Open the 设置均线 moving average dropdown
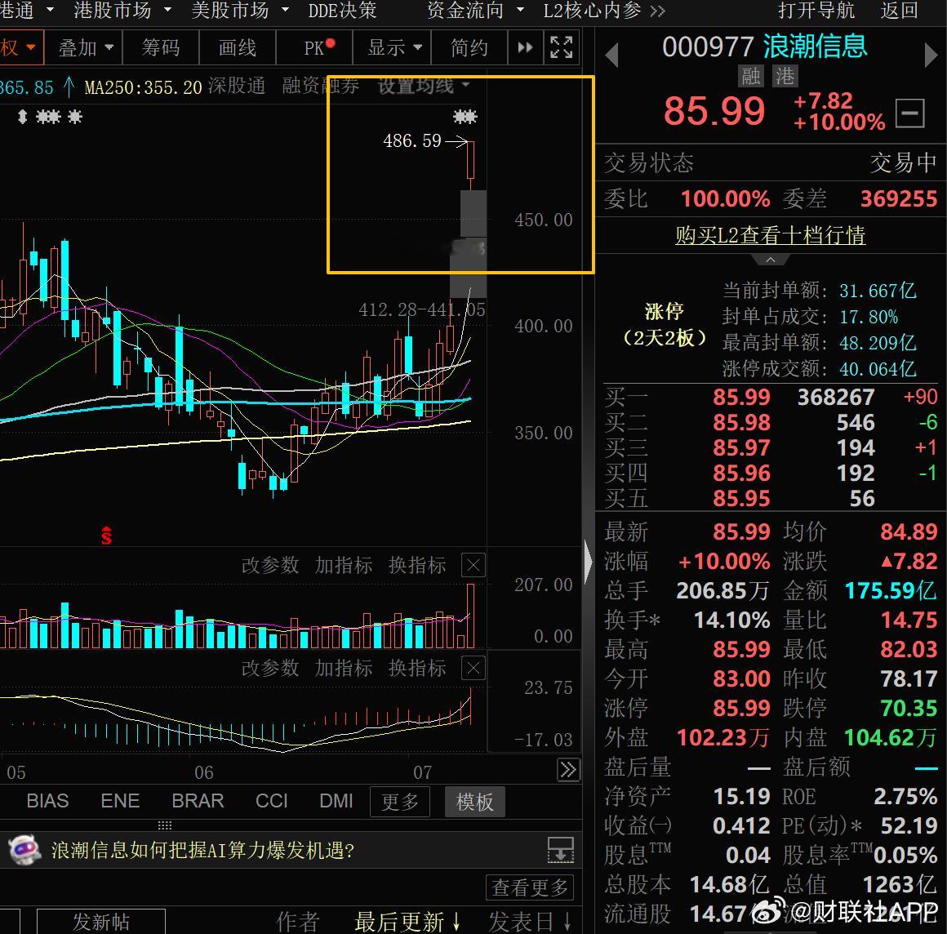The width and height of the screenshot is (947, 934). pos(424,86)
